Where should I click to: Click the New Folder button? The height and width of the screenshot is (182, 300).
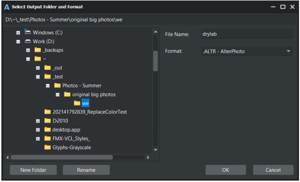(33, 170)
